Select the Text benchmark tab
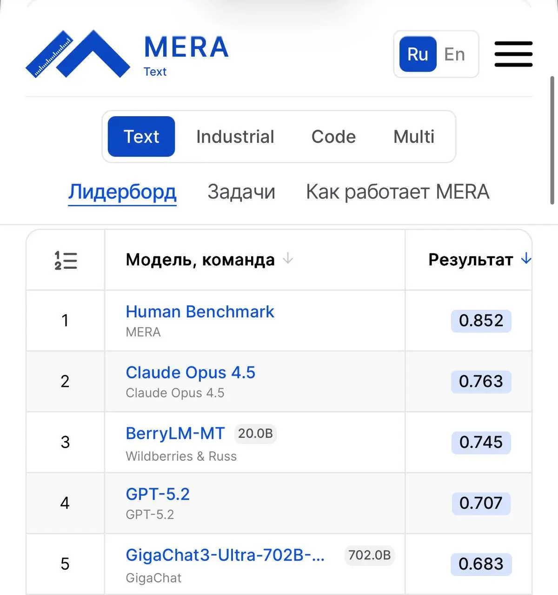558x595 pixels. (141, 137)
